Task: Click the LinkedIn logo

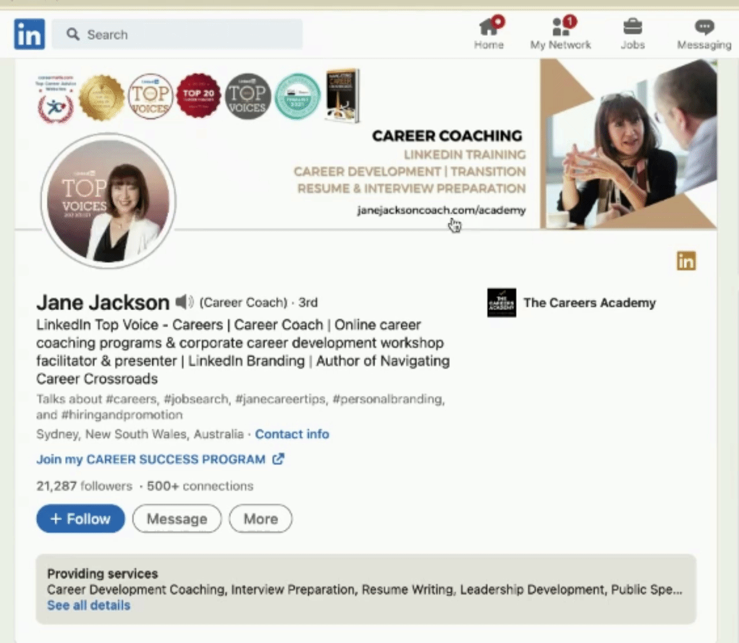Action: (x=29, y=34)
